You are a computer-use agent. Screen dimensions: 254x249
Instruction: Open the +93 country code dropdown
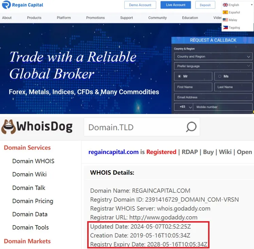(x=183, y=107)
